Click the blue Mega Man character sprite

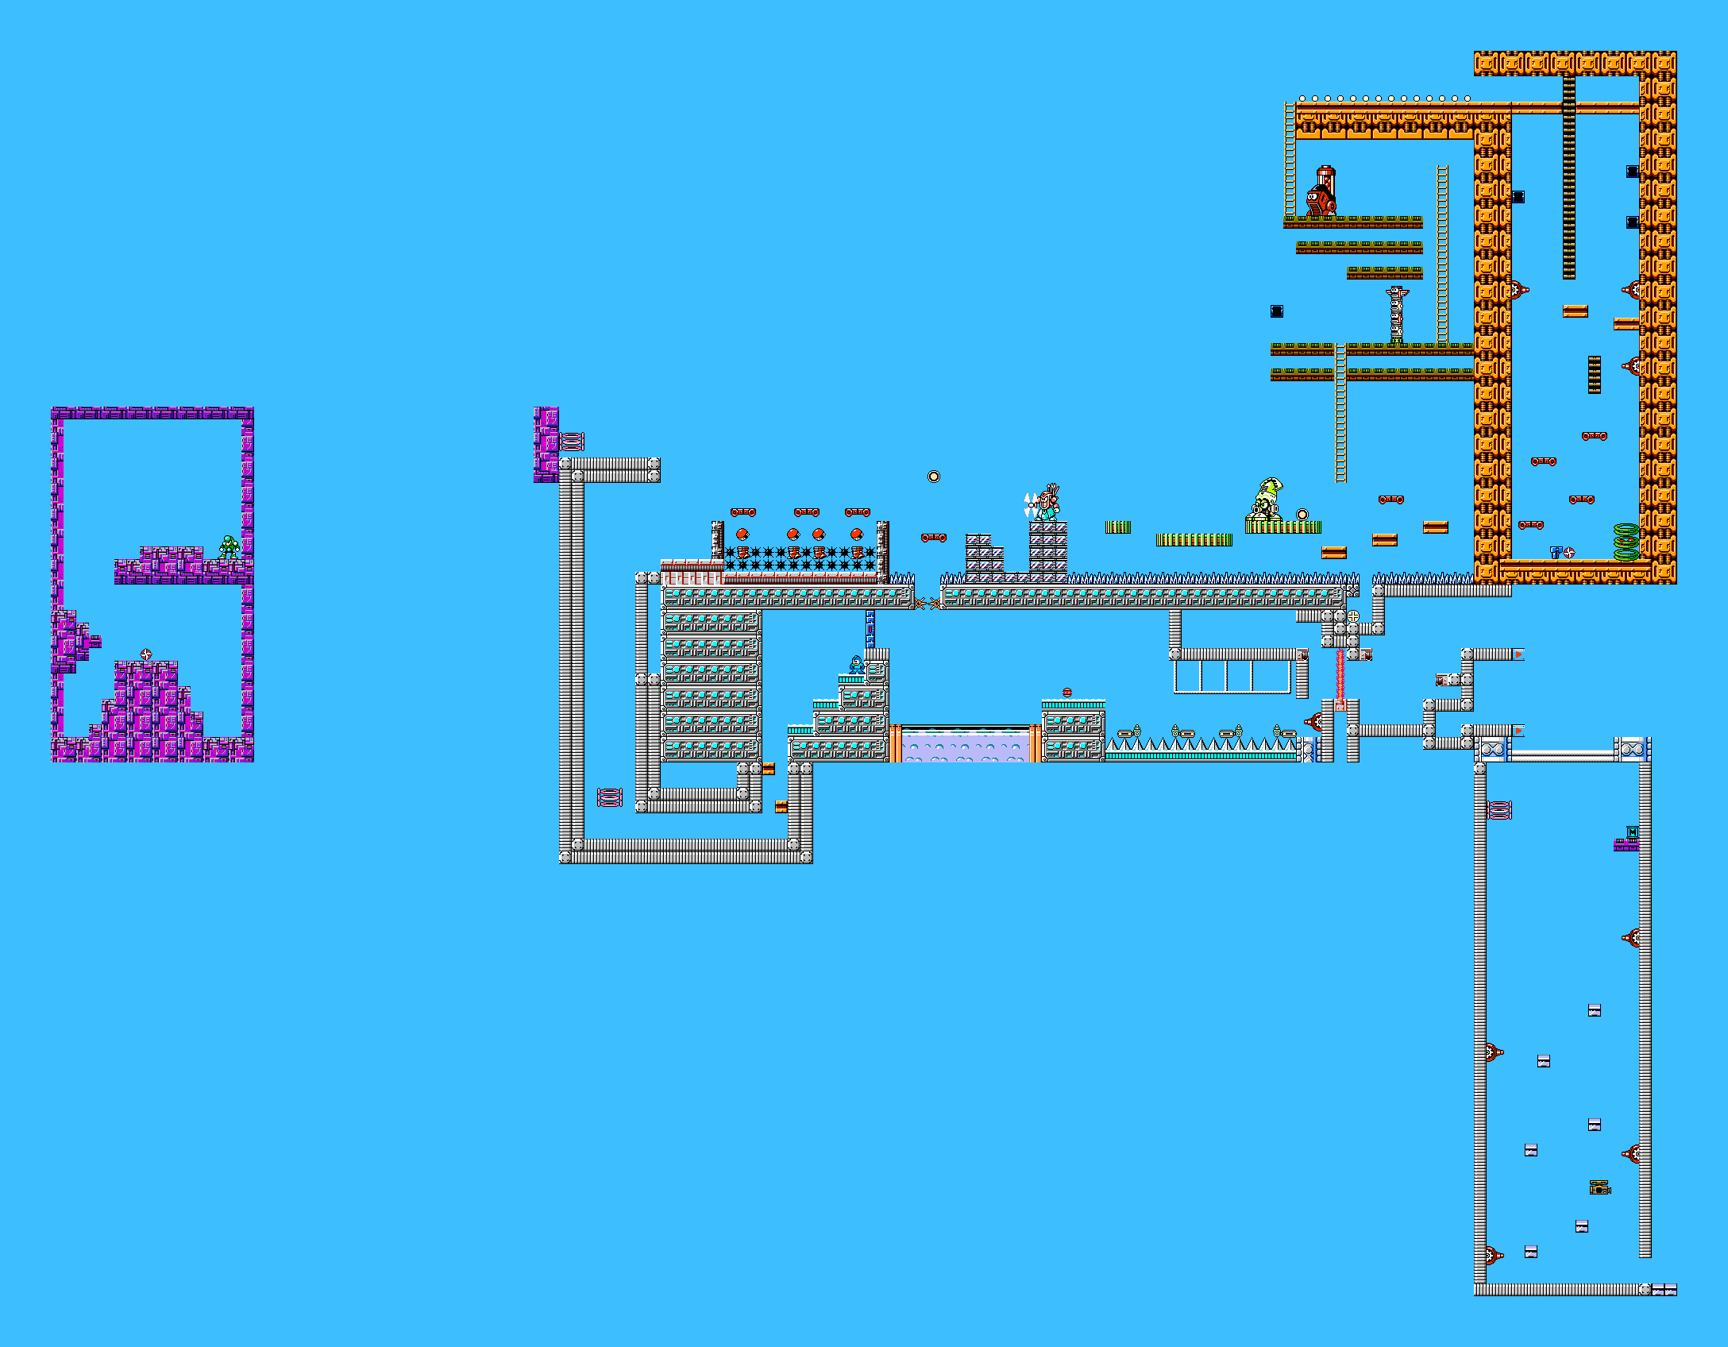pos(856,665)
